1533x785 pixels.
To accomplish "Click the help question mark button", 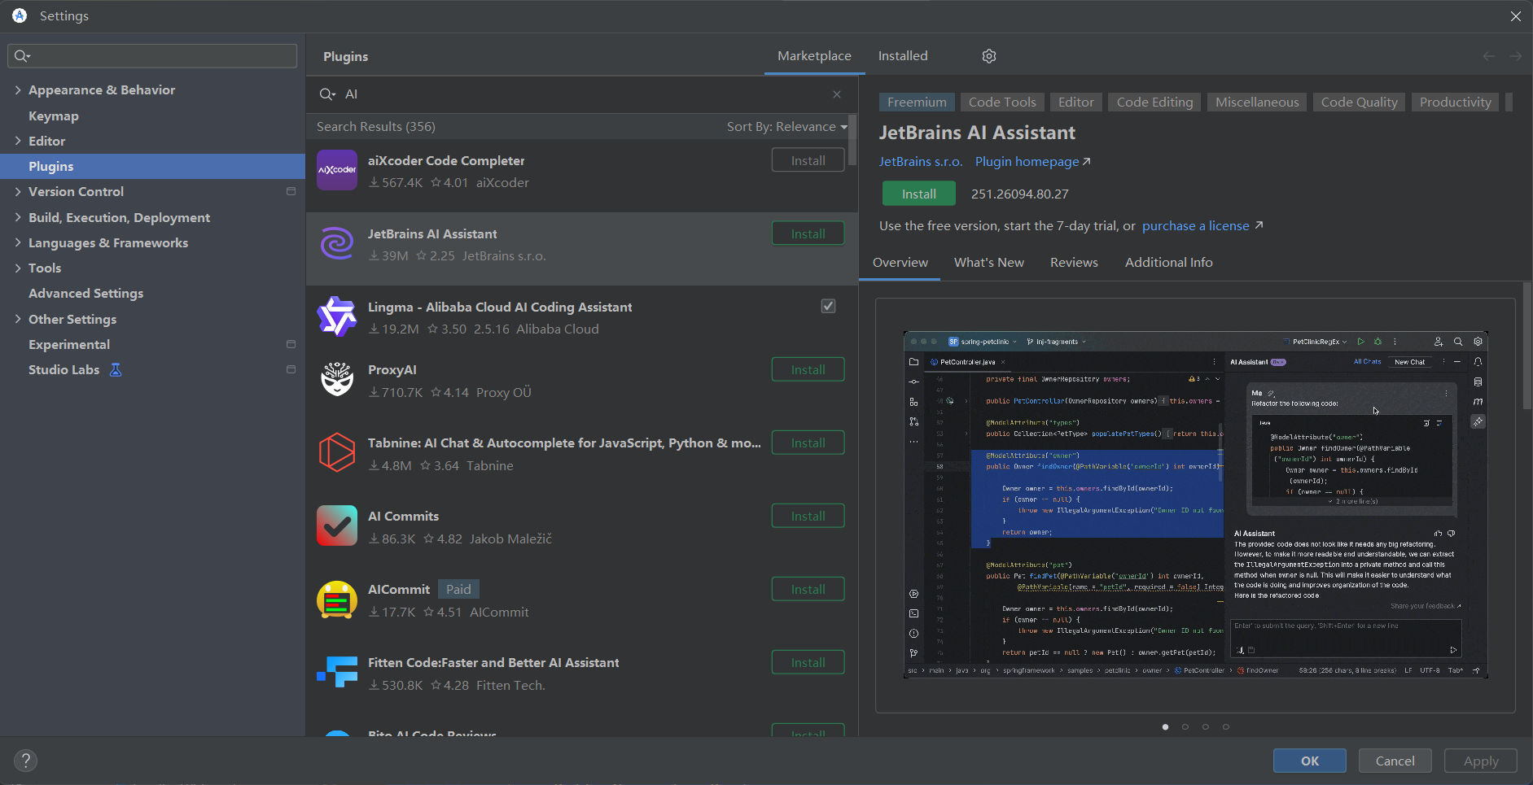I will pos(25,761).
